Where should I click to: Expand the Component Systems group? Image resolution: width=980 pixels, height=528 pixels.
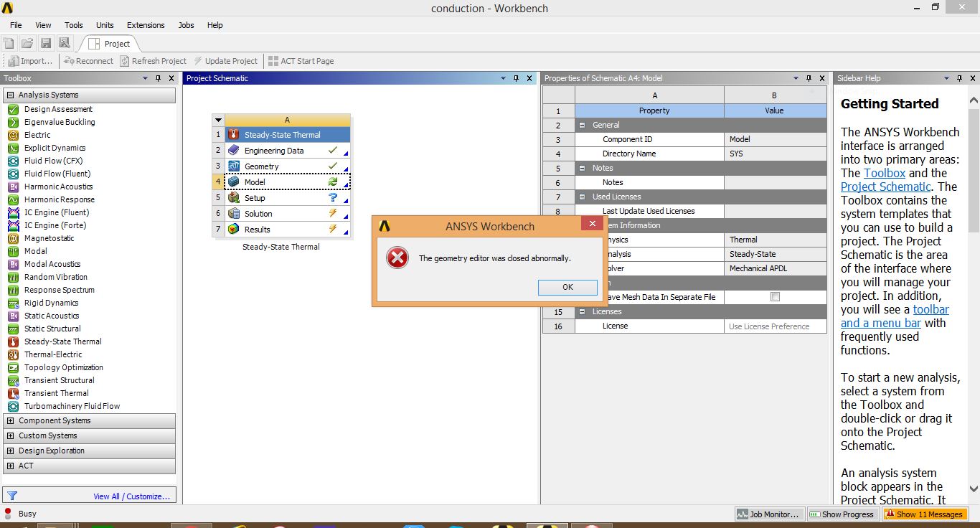tap(10, 420)
